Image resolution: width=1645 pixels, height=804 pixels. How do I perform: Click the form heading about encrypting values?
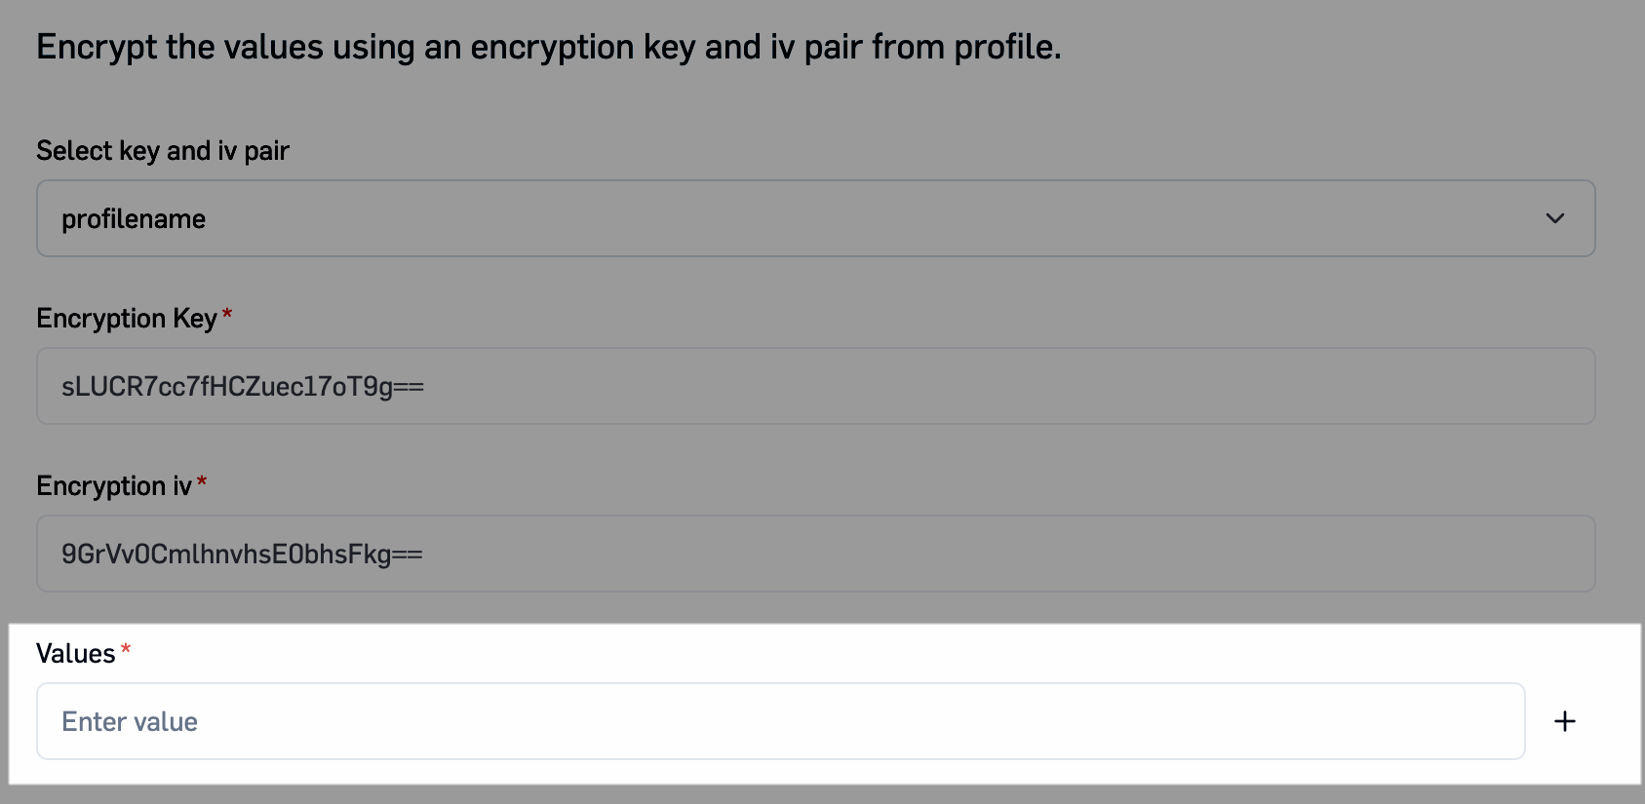(548, 46)
